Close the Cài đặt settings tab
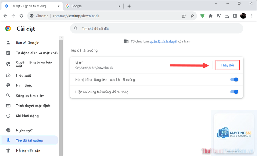 [59, 6]
